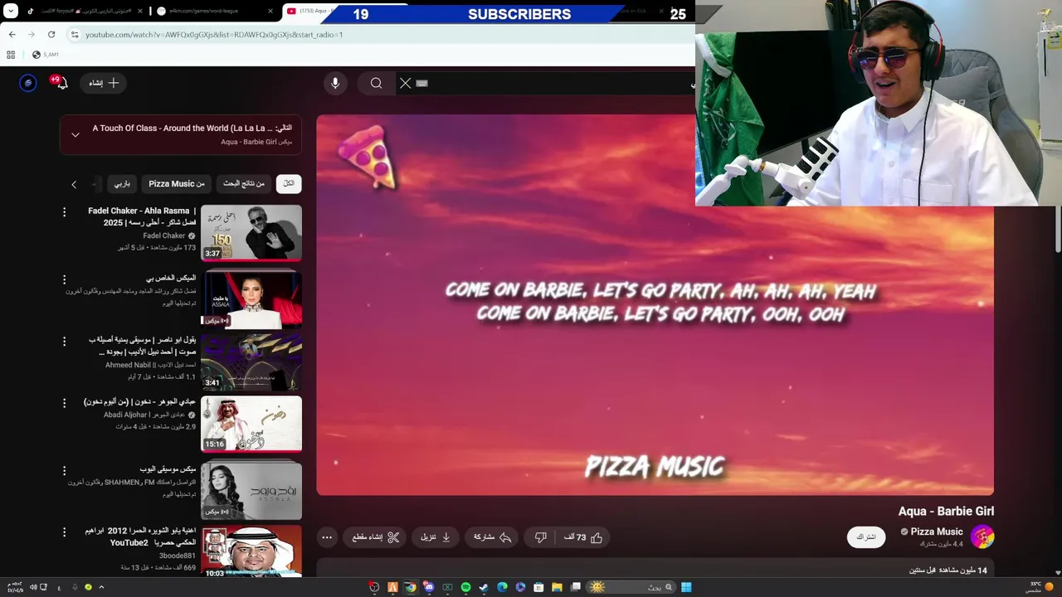Click the 'Fadel Chaker' channel name
Image resolution: width=1062 pixels, height=597 pixels.
[164, 235]
